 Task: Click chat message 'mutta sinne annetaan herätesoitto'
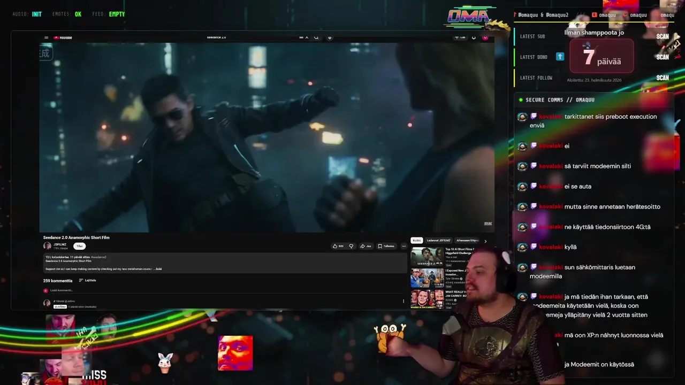612,207
